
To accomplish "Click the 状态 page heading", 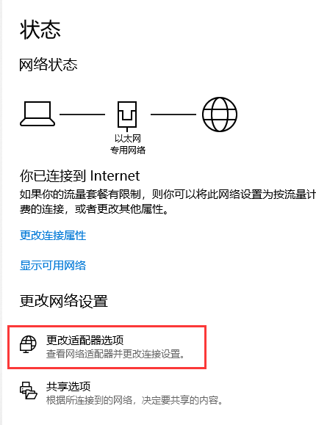I will coord(40,29).
